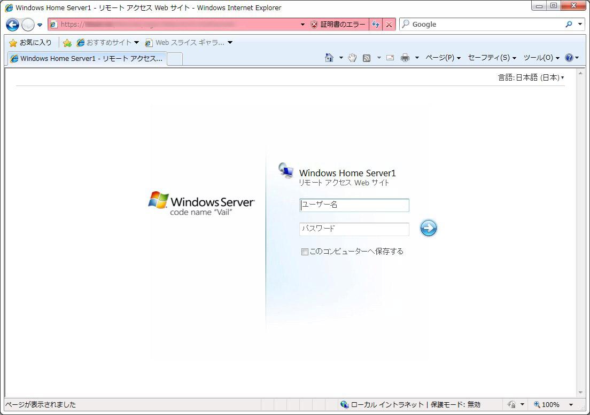Click the hand tool toolbar icon
The width and height of the screenshot is (590, 415).
(x=352, y=58)
